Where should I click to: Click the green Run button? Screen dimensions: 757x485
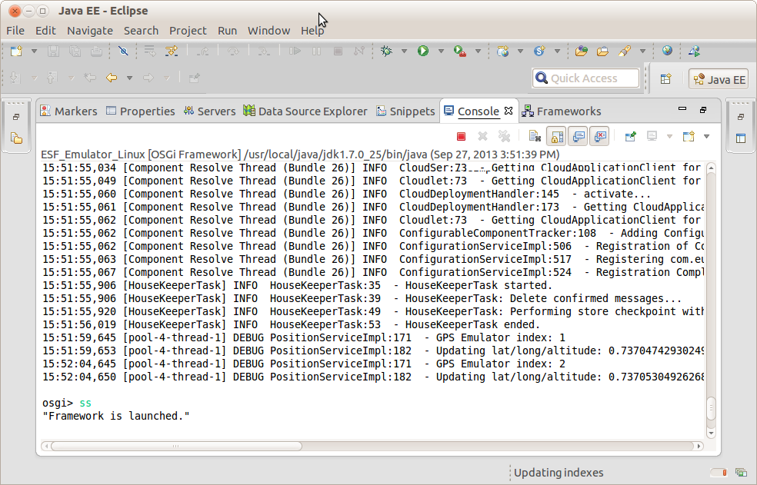tap(423, 51)
